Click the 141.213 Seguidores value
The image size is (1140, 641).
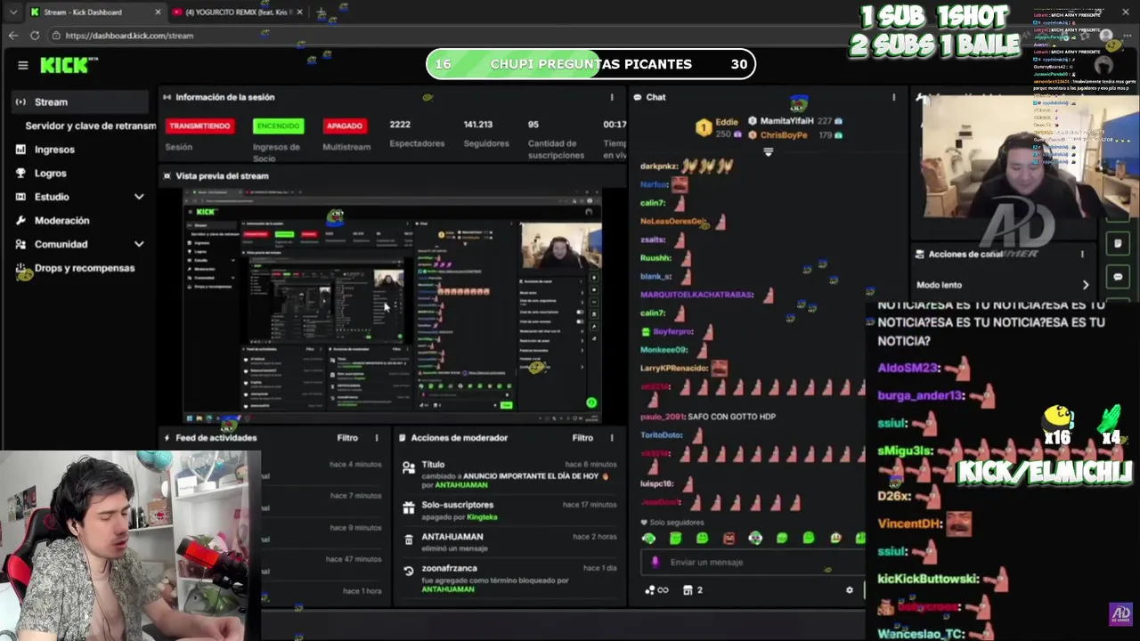(478, 125)
